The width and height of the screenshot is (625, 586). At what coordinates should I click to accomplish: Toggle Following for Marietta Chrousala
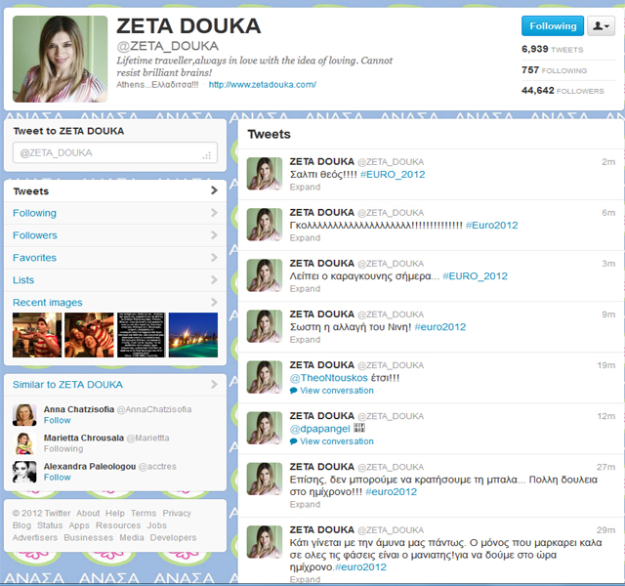(63, 449)
